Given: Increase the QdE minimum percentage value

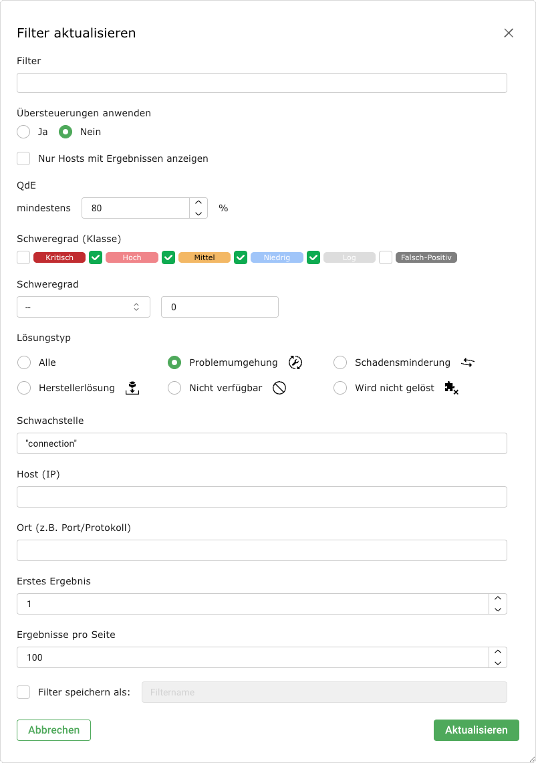Looking at the screenshot, I should 198,203.
